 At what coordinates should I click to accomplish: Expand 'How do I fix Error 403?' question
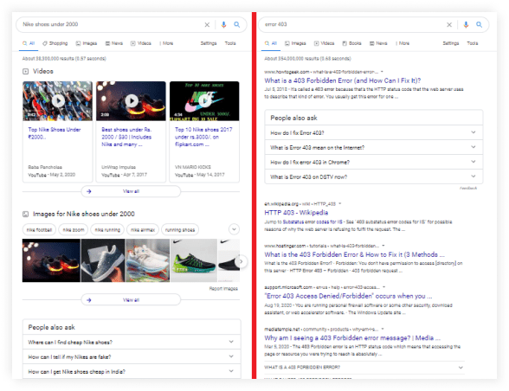coord(374,132)
